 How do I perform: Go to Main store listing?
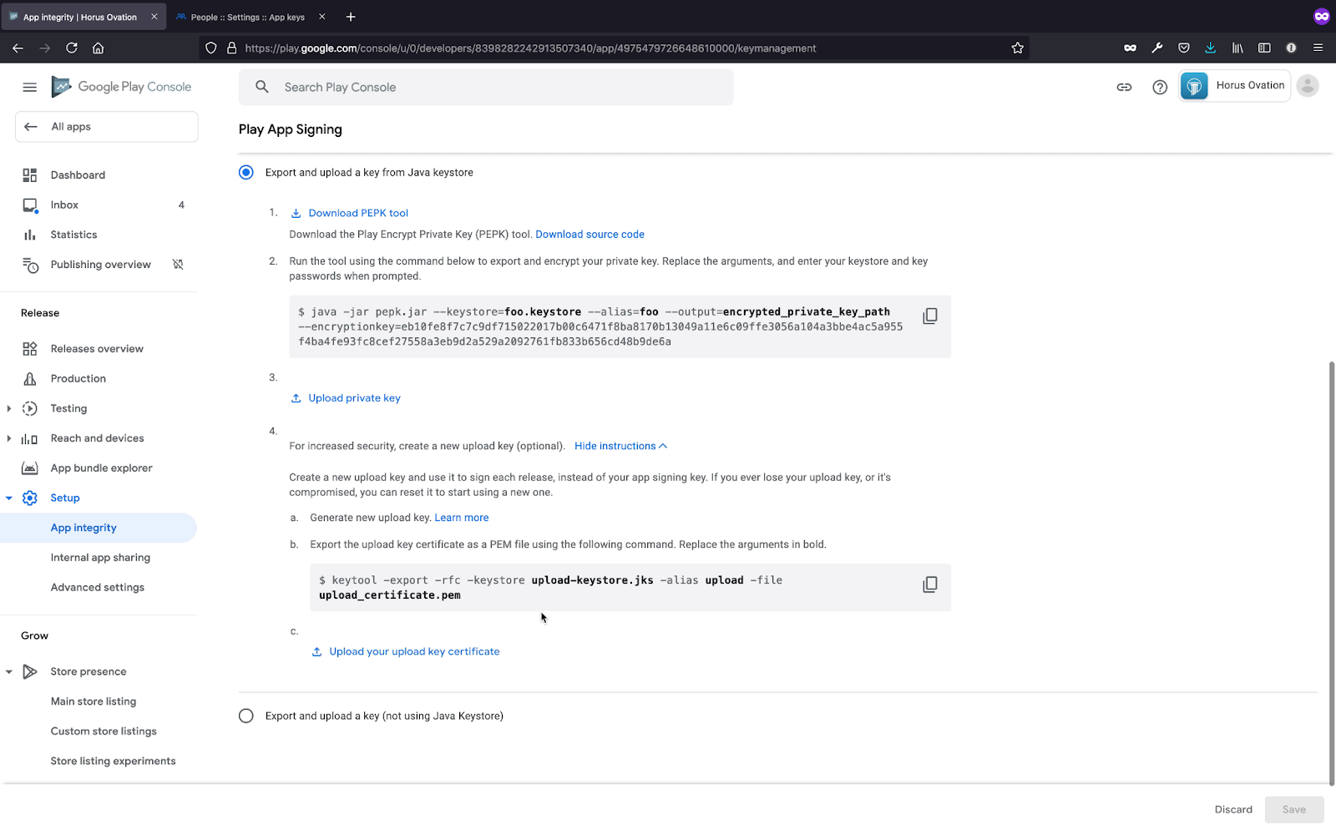coord(93,701)
